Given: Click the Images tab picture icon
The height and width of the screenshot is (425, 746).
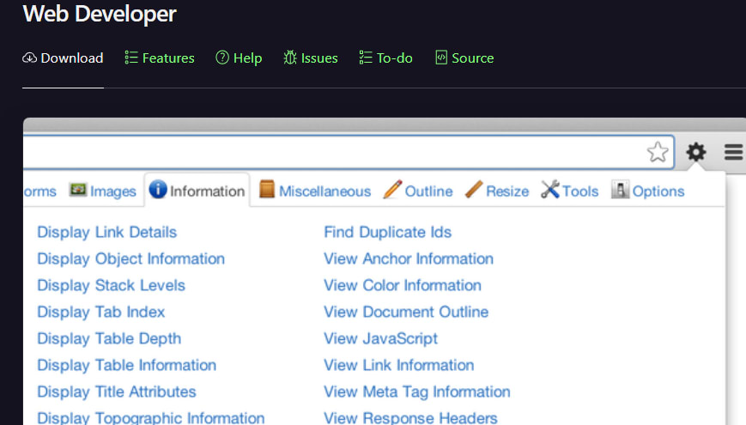Looking at the screenshot, I should 78,190.
